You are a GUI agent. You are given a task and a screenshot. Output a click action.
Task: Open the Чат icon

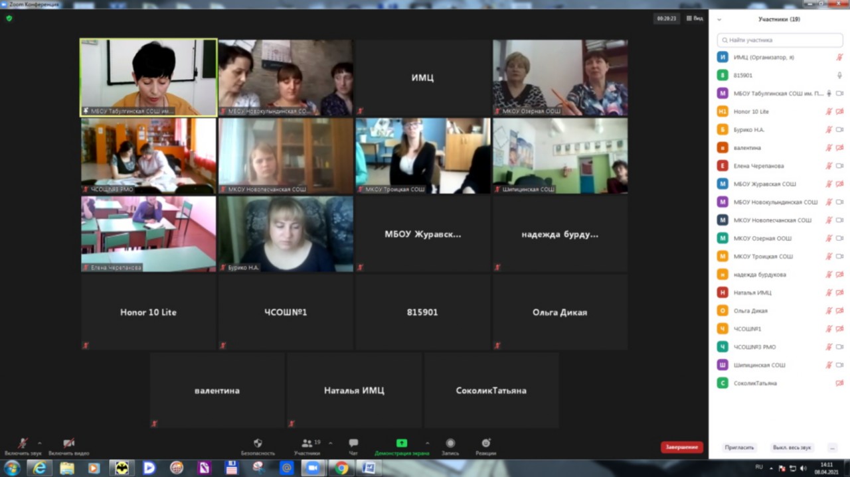pos(353,443)
